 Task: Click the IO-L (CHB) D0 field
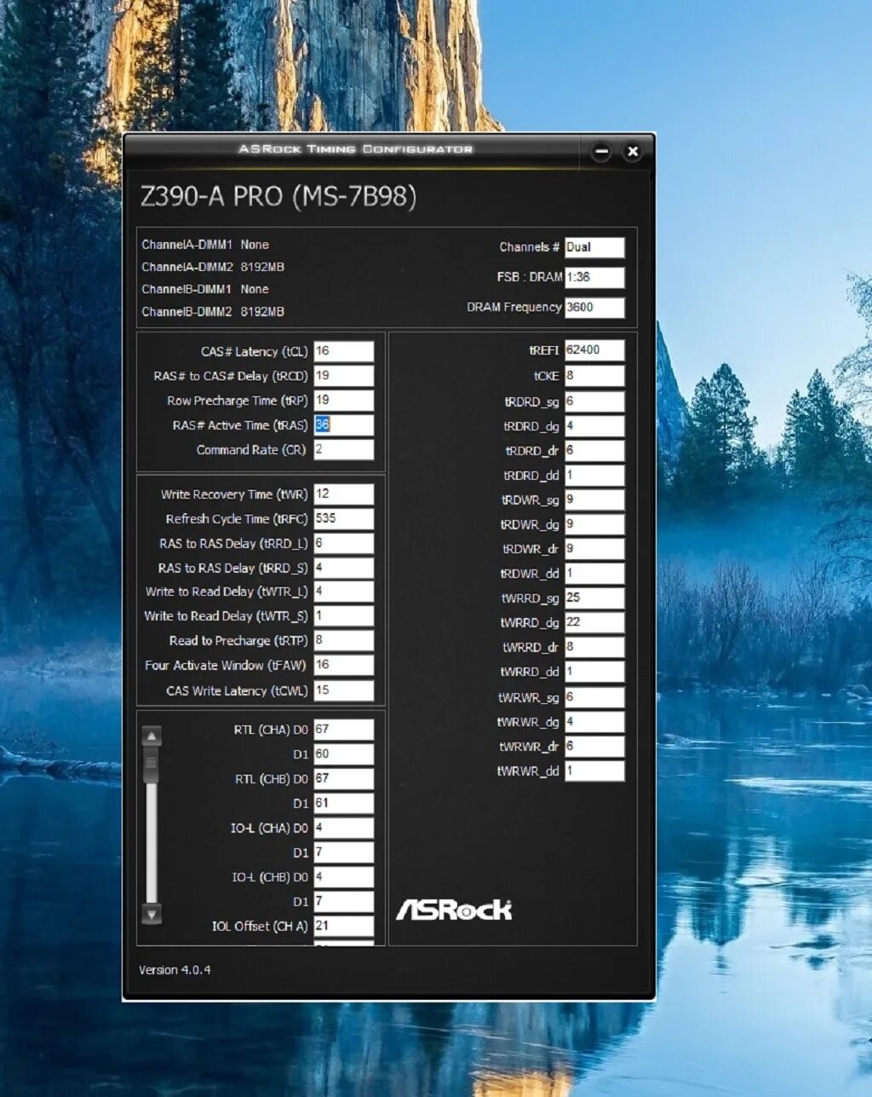click(344, 877)
